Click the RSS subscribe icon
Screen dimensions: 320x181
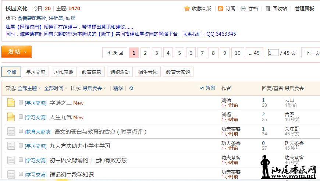(221, 8)
